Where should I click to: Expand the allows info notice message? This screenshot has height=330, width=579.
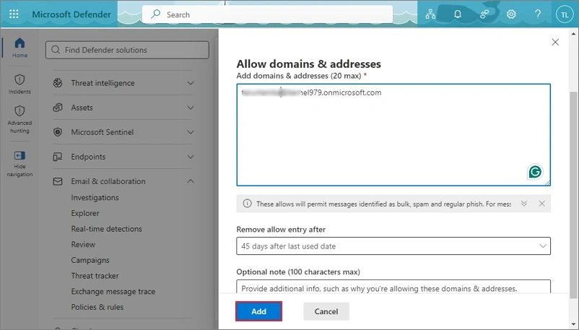524,204
